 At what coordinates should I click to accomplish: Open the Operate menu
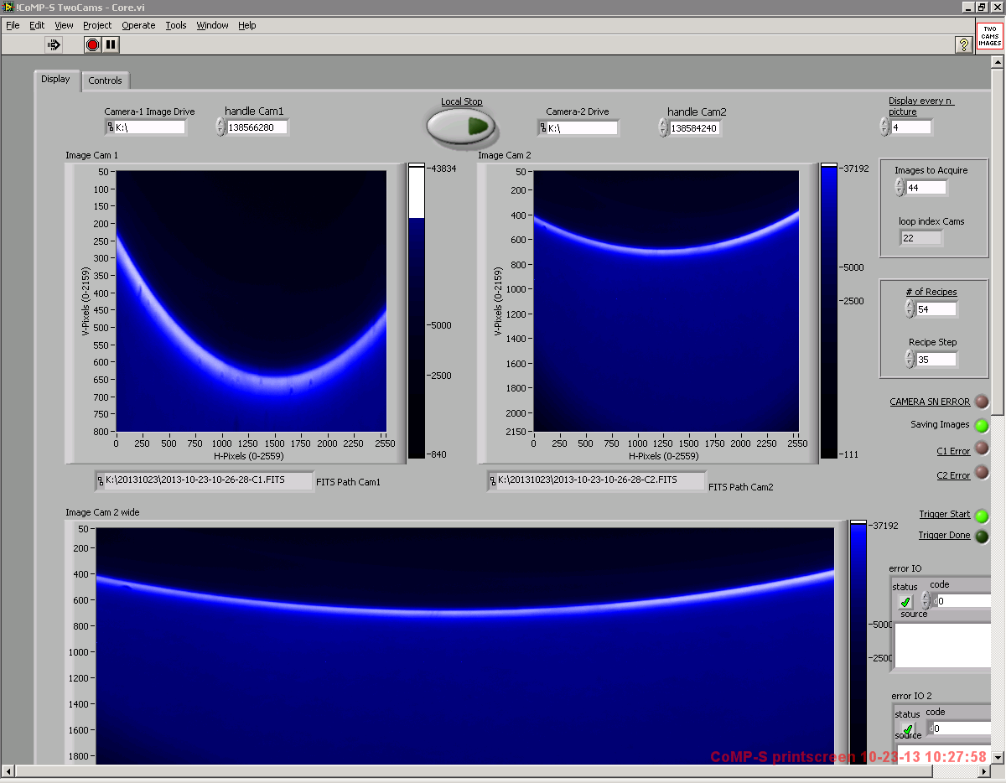138,25
